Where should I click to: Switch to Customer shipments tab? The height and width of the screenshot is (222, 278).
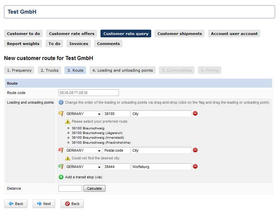179,34
